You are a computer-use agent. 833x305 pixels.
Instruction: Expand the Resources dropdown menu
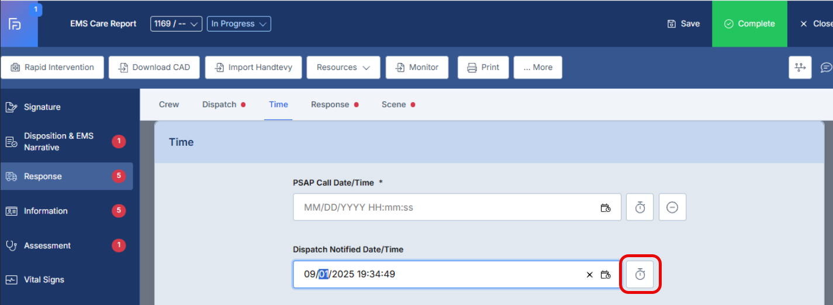[x=343, y=68]
